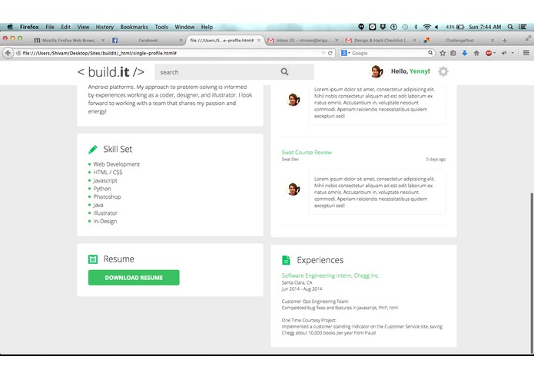Image resolution: width=534 pixels, height=379 pixels.
Task: Open the Swat Course Review link
Action: (x=307, y=152)
